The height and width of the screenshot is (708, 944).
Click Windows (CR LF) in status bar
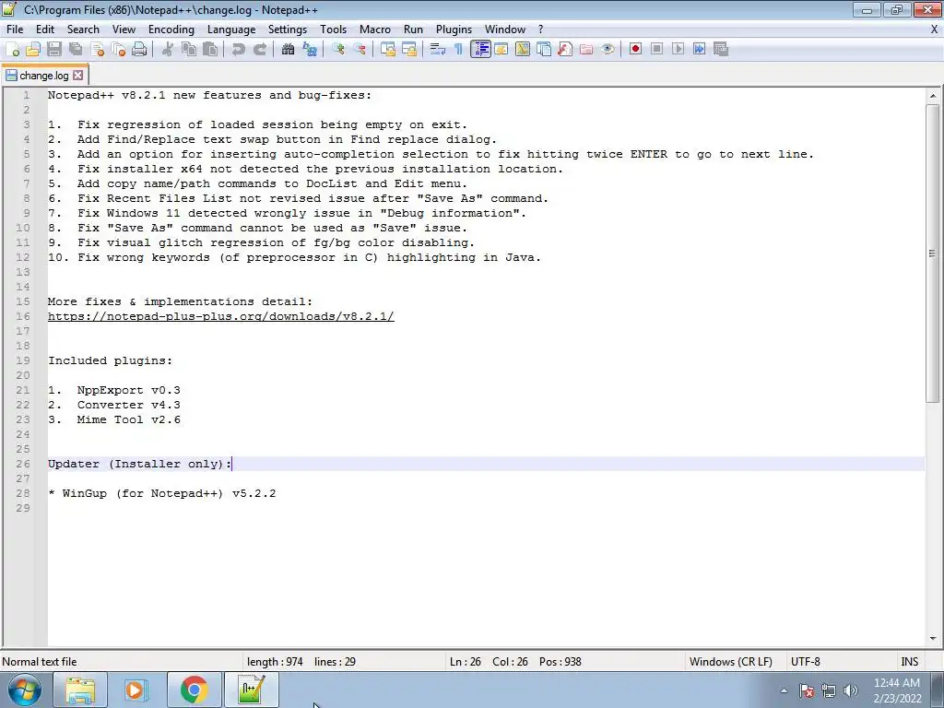(731, 662)
